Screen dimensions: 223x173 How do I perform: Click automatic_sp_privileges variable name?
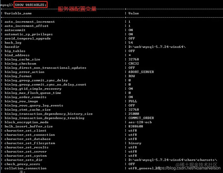(x=29, y=34)
